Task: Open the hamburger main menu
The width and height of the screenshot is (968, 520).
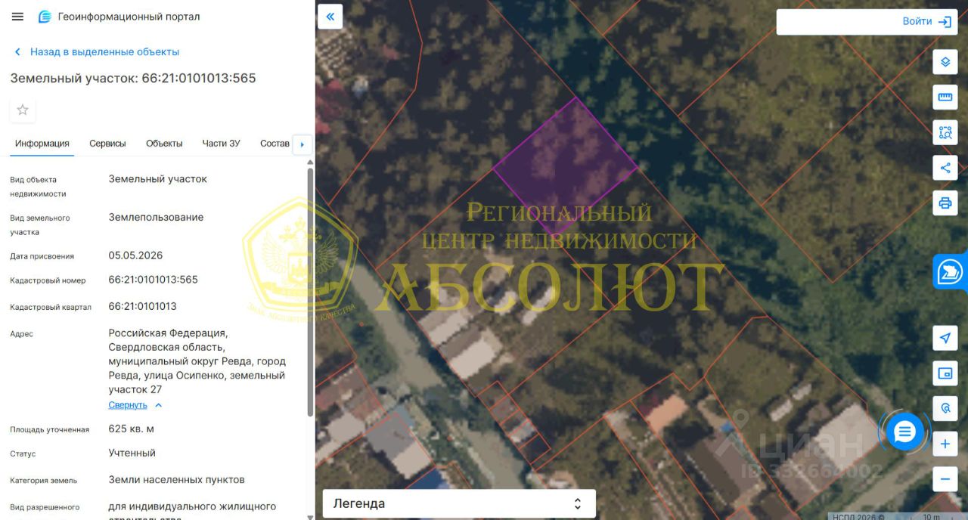Action: coord(17,17)
